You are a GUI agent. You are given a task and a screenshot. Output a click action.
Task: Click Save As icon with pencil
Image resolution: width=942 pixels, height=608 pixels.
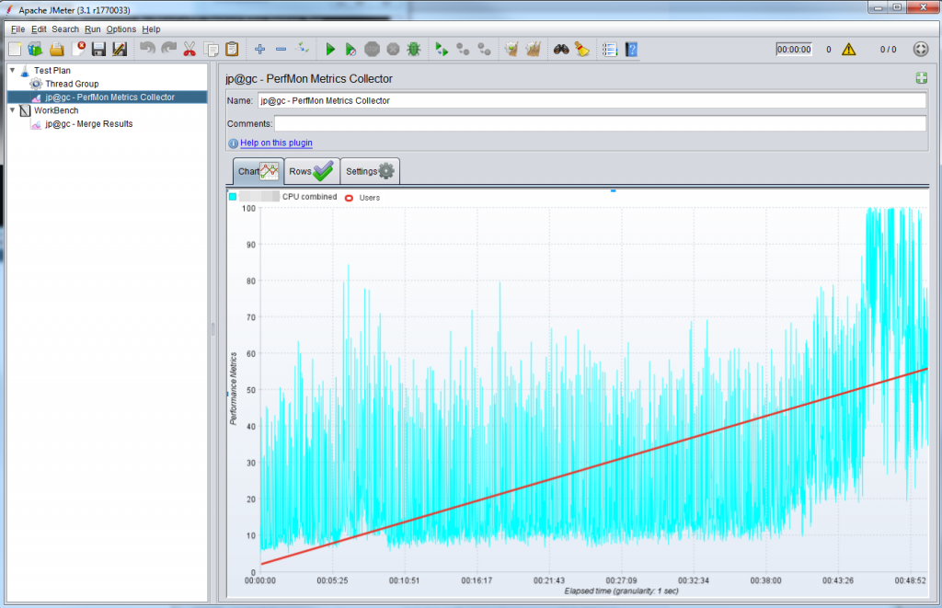coord(120,50)
